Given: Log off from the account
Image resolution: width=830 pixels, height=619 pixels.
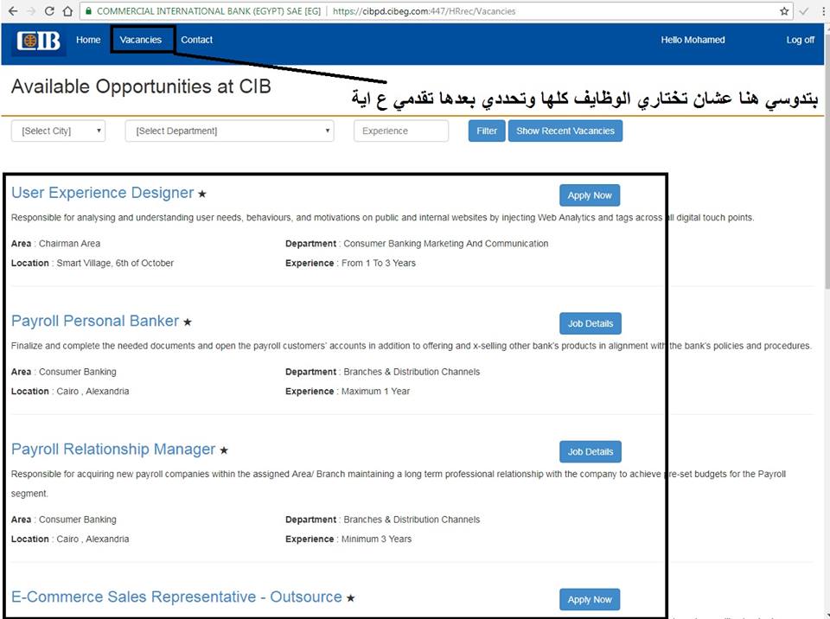Looking at the screenshot, I should (x=800, y=40).
